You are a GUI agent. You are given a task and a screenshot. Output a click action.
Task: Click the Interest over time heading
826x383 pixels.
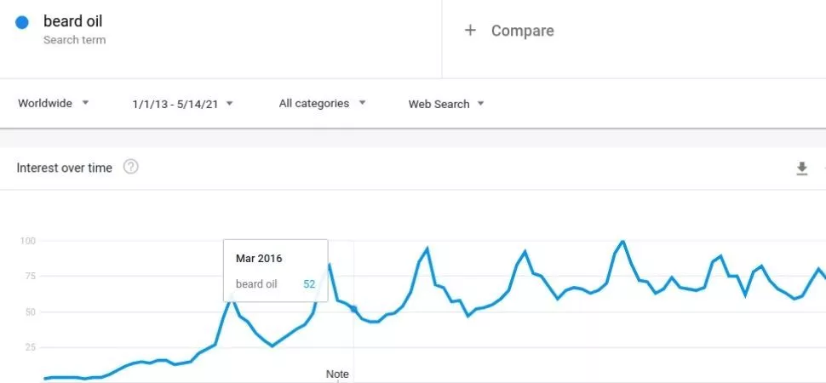click(65, 168)
